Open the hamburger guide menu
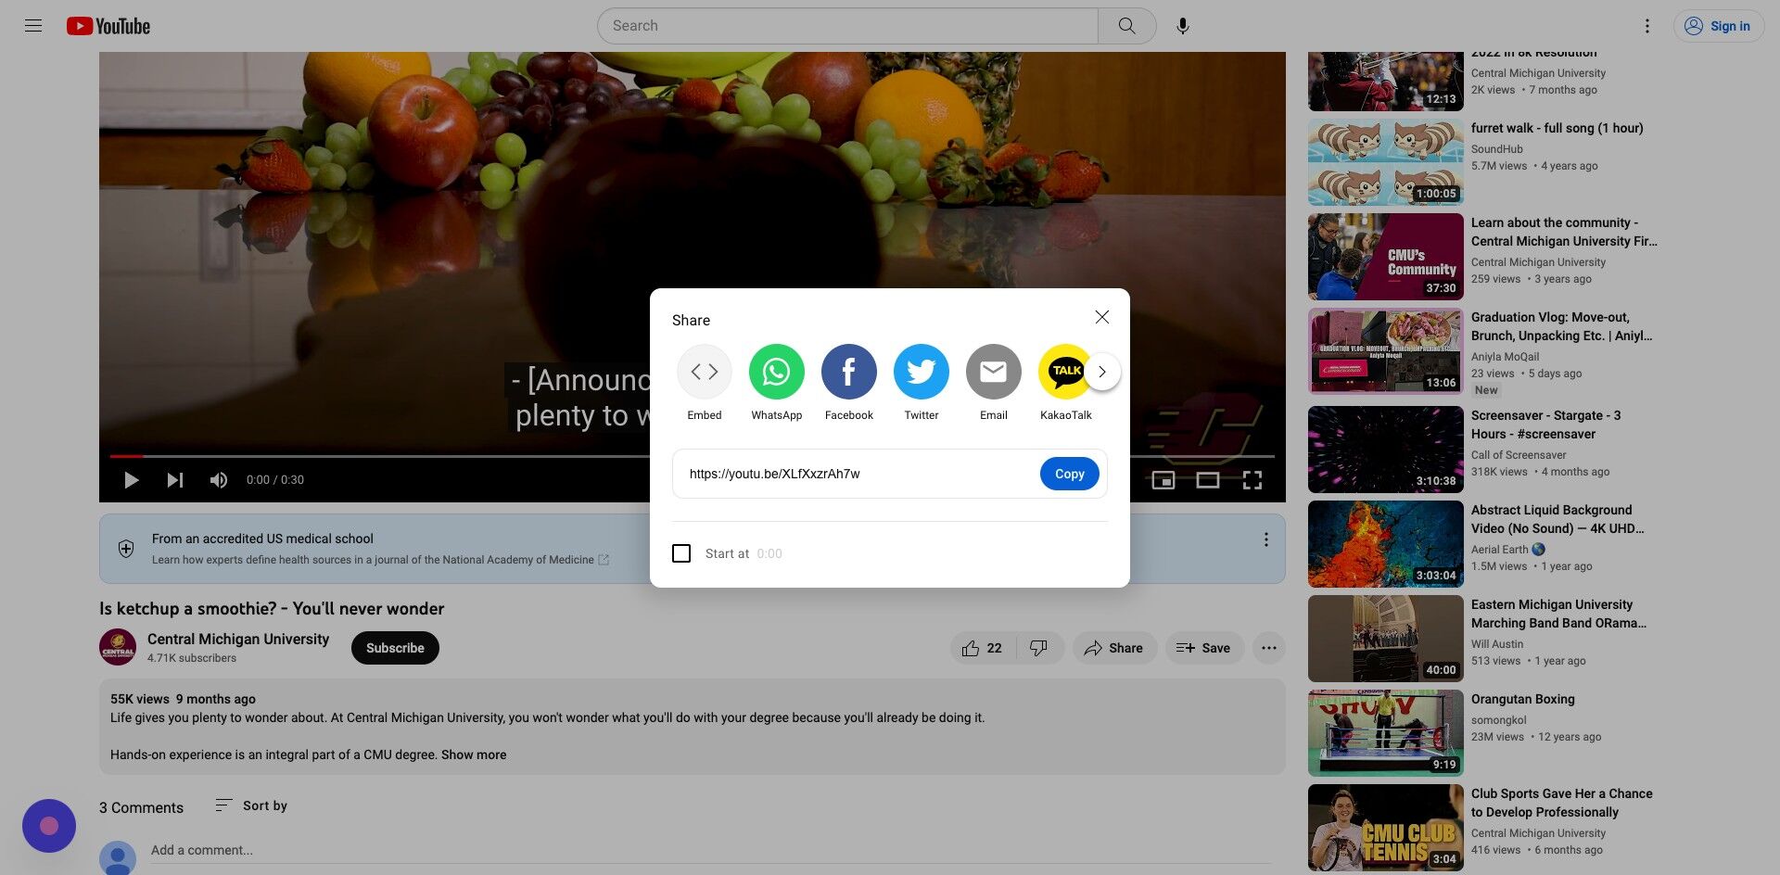This screenshot has height=875, width=1780. (33, 26)
